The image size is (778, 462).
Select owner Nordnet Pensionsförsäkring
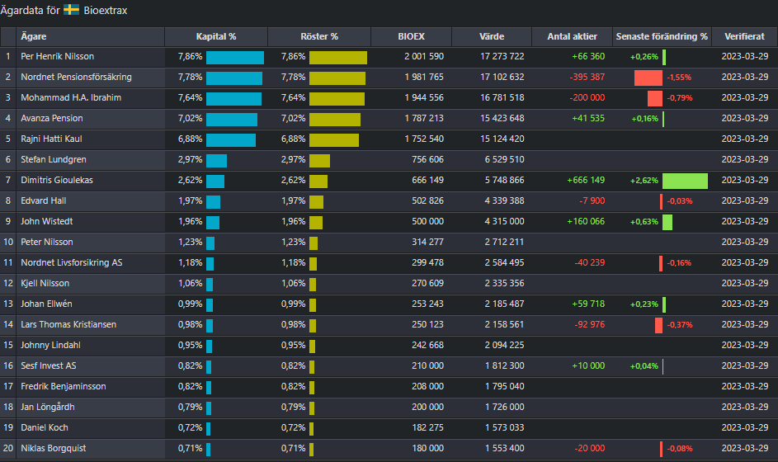77,77
